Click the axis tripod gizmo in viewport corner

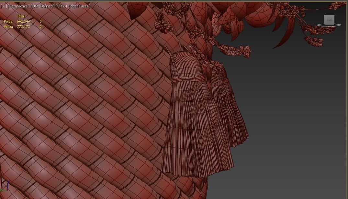coord(5,186)
